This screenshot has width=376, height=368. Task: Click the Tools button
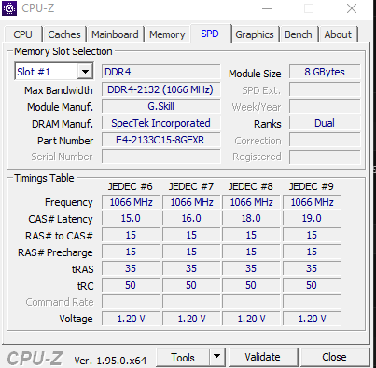coord(183,357)
